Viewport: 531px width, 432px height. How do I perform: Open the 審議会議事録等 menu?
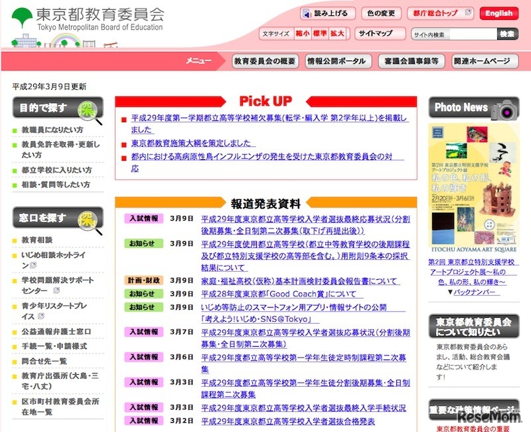coord(412,61)
